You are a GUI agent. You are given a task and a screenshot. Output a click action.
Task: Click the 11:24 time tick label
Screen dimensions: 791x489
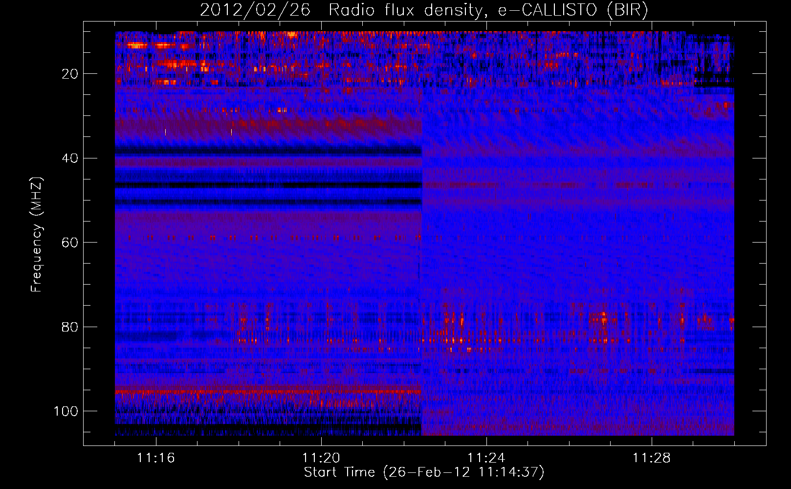coord(486,458)
